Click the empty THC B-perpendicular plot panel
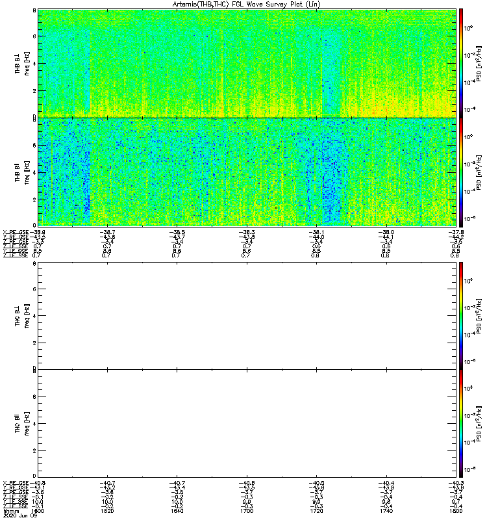The height and width of the screenshot is (520, 487). point(247,316)
